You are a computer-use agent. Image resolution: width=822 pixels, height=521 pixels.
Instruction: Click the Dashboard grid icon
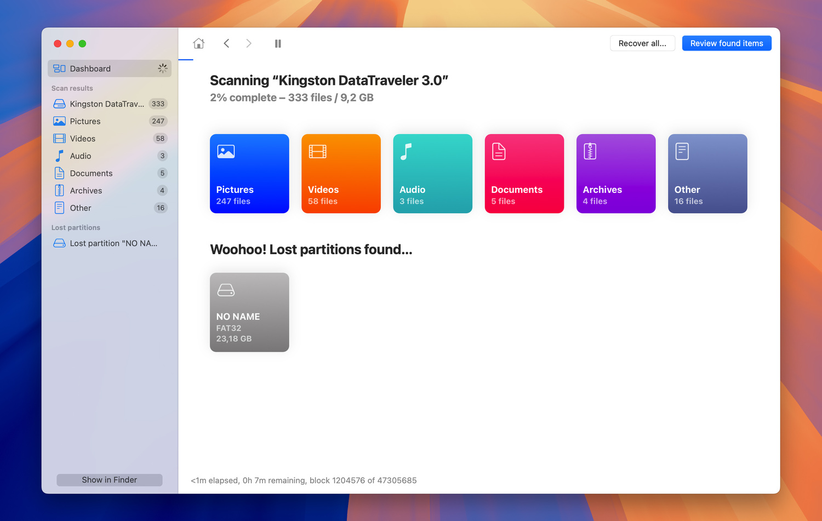tap(59, 68)
